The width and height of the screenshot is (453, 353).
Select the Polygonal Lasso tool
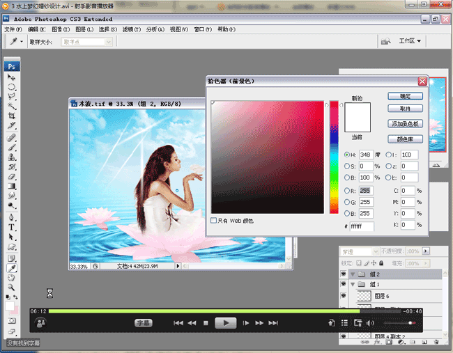pos(12,96)
